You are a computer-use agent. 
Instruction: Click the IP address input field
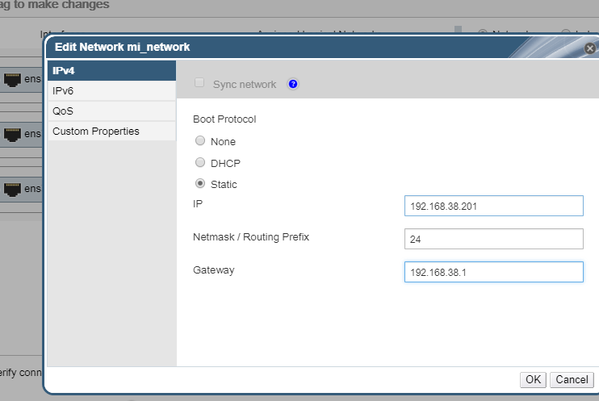click(493, 206)
